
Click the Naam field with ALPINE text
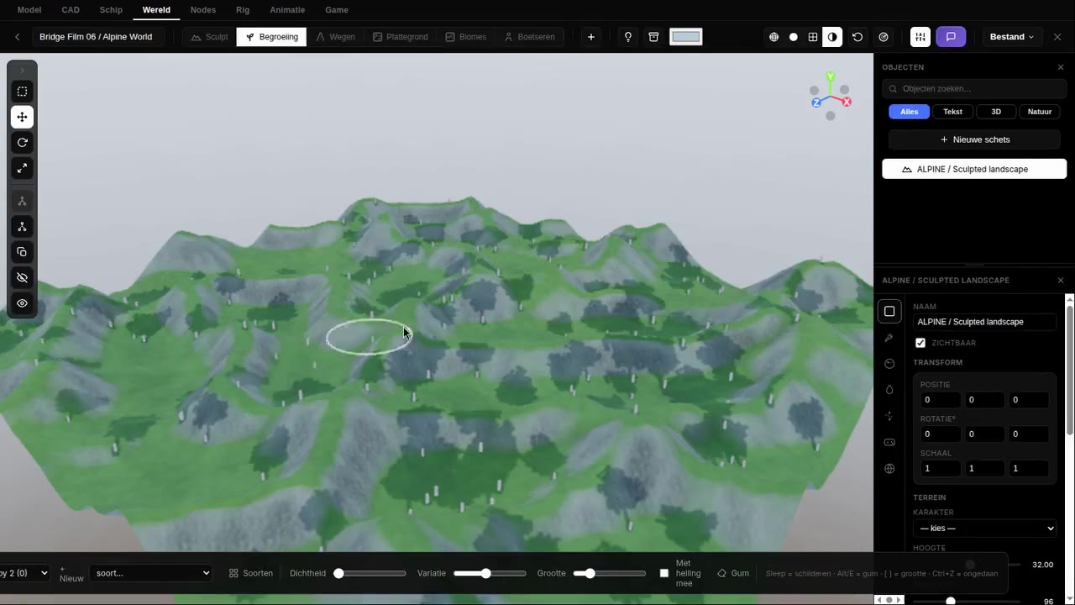pos(985,322)
